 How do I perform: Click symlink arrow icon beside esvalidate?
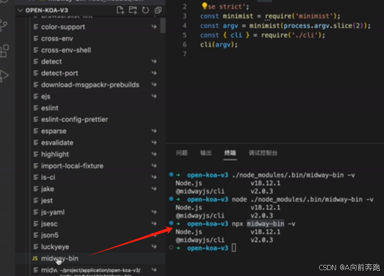154,142
